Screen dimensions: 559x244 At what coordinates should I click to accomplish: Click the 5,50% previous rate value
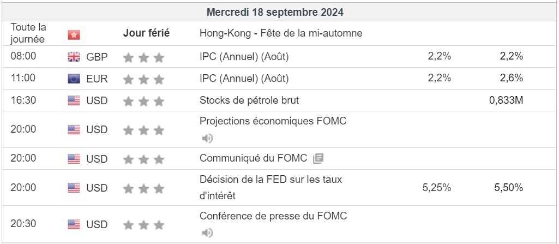pyautogui.click(x=508, y=187)
